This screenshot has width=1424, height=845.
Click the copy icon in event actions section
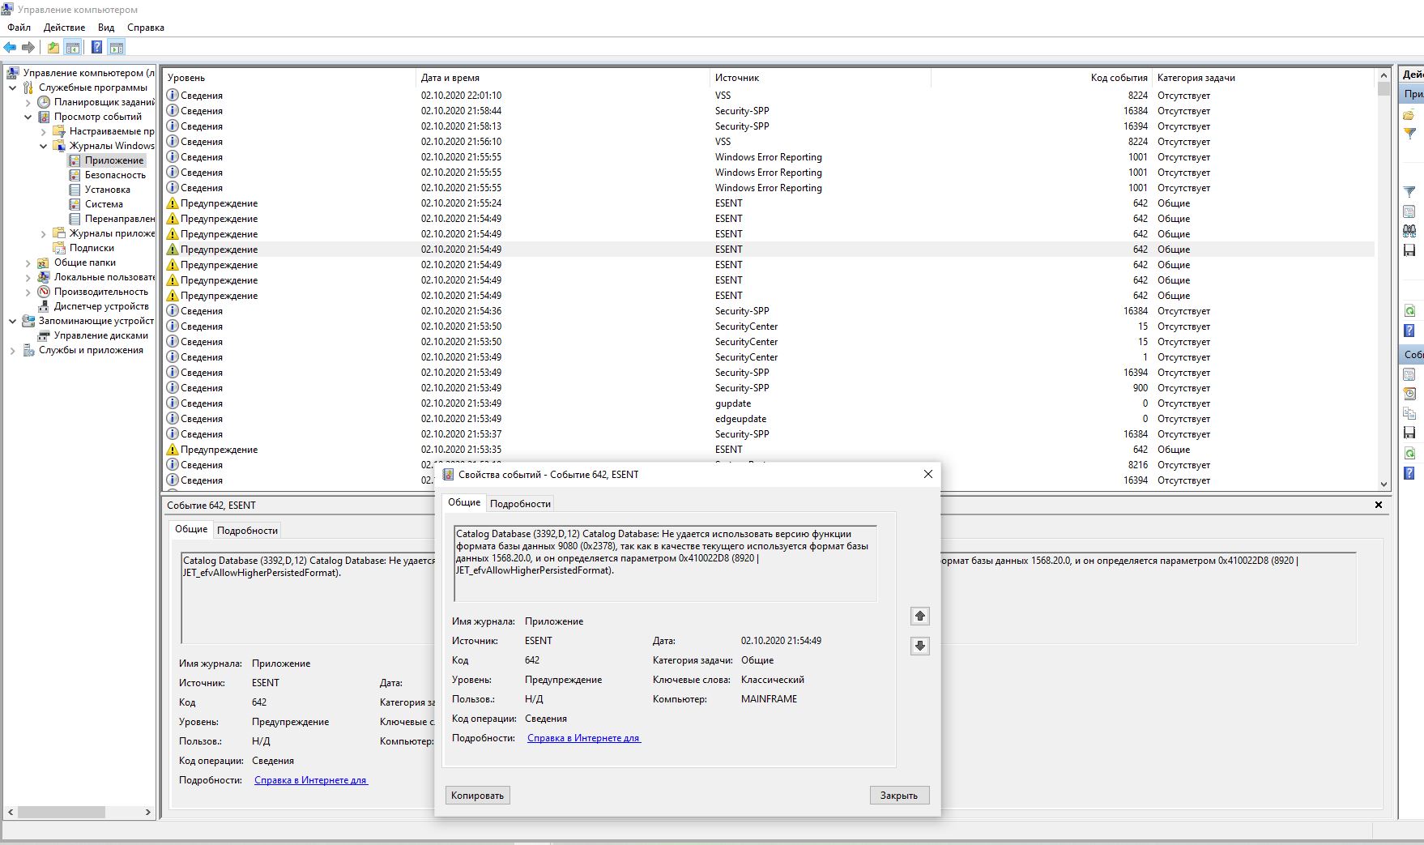(x=1409, y=412)
